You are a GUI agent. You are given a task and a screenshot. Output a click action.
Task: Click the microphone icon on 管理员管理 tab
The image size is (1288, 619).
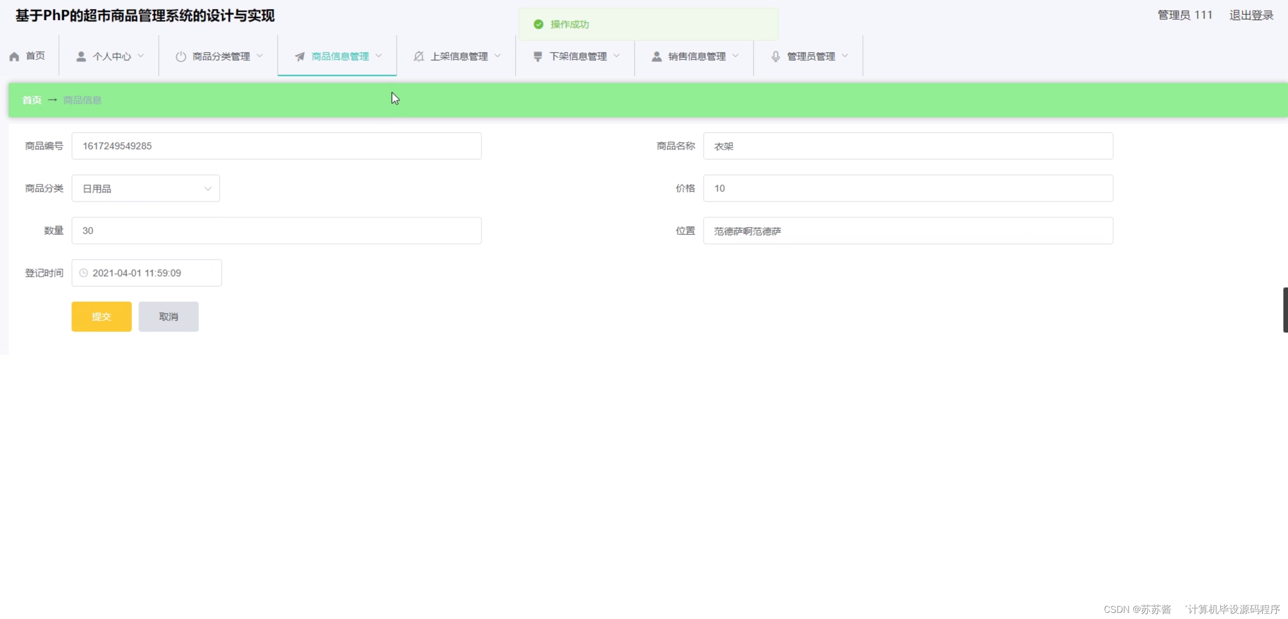click(775, 56)
